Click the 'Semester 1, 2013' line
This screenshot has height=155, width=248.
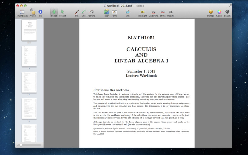(141, 71)
